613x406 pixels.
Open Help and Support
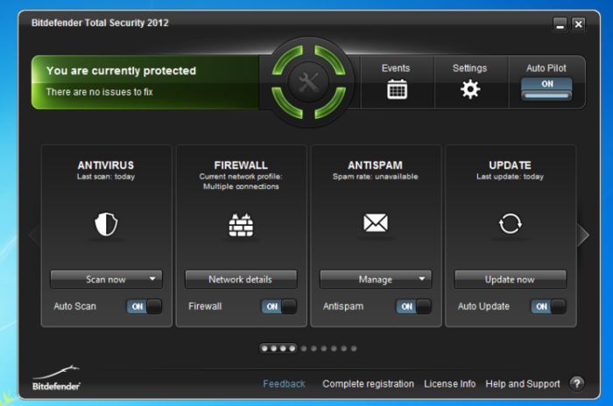[x=522, y=384]
